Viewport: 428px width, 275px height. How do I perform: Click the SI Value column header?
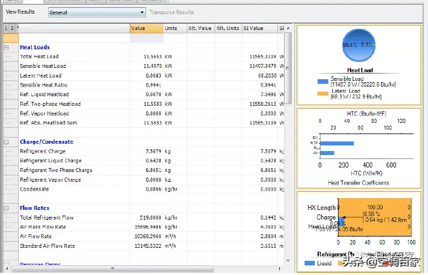click(x=260, y=28)
